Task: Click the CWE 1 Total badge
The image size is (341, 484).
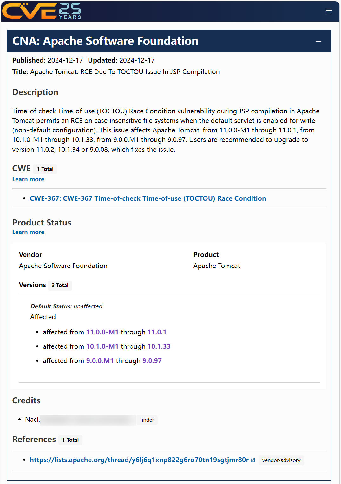Action: (x=45, y=169)
